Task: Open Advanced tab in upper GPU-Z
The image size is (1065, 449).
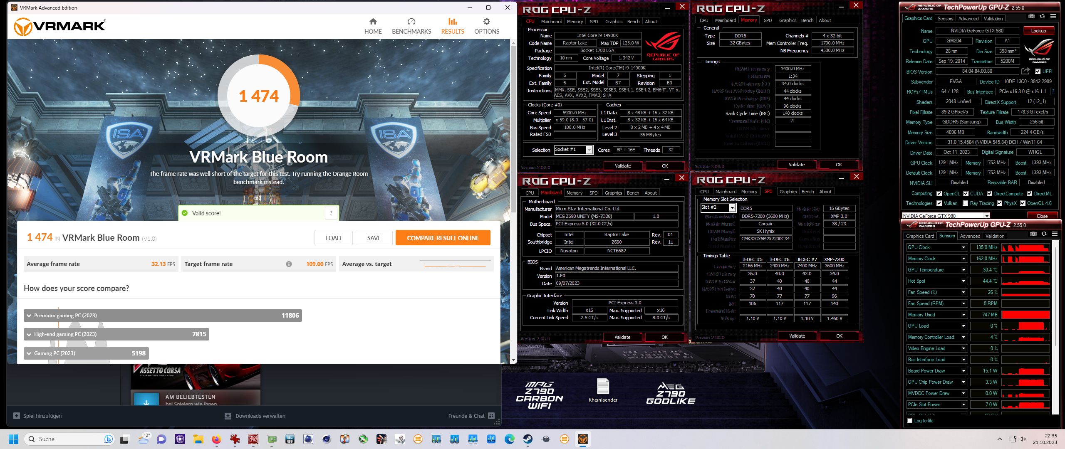Action: pyautogui.click(x=968, y=19)
